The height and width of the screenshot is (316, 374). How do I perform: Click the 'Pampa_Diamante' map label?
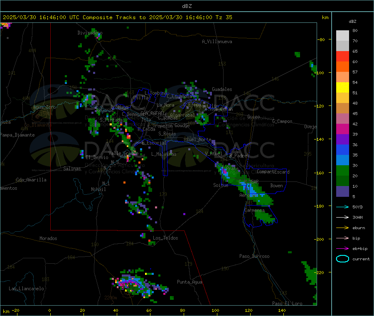point(17,135)
